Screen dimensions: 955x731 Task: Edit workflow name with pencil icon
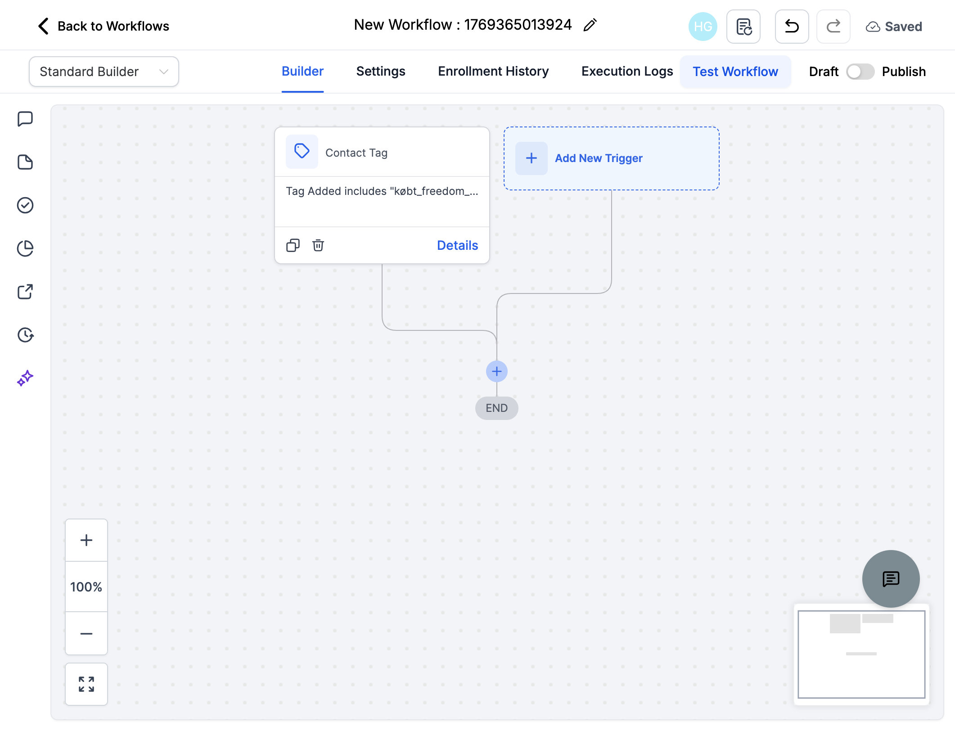(590, 25)
